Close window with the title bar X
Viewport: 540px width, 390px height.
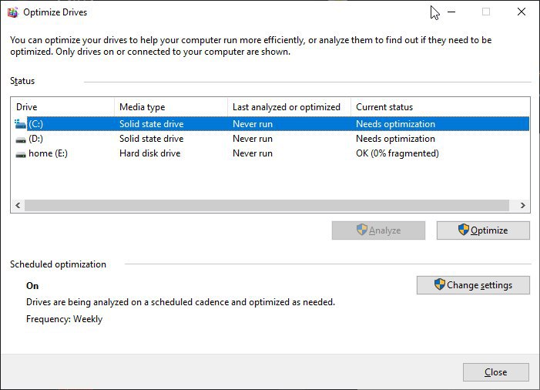[x=522, y=12]
